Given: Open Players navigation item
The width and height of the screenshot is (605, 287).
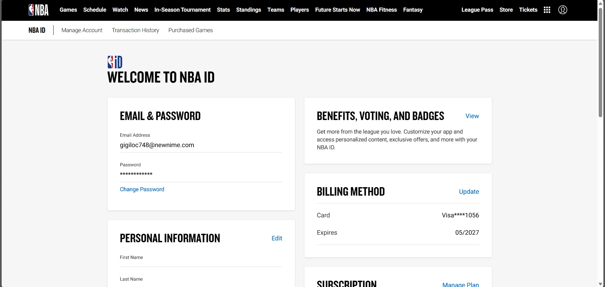Looking at the screenshot, I should click(300, 10).
